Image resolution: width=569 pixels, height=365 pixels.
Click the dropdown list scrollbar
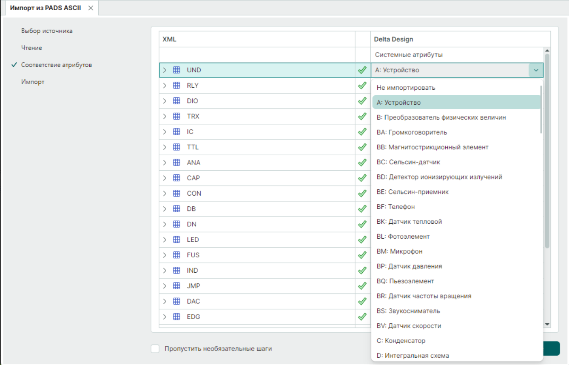coord(541,110)
